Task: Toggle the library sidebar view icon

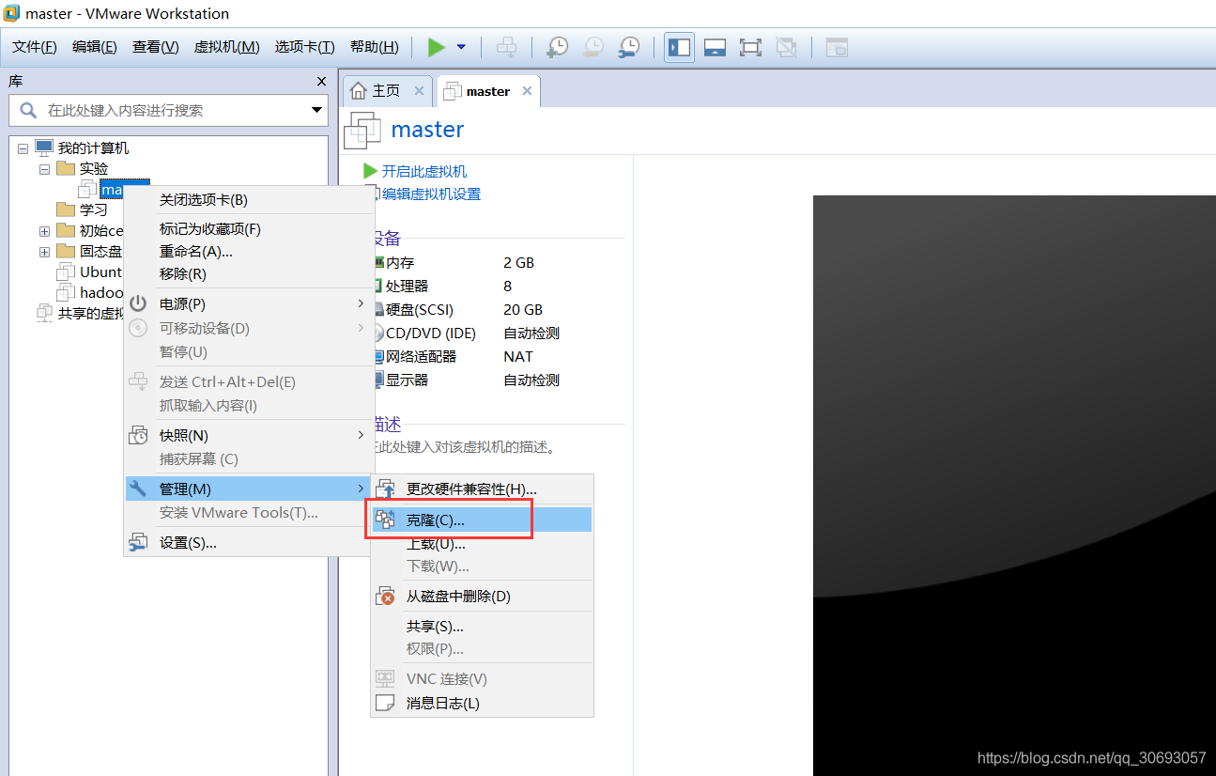Action: [680, 47]
